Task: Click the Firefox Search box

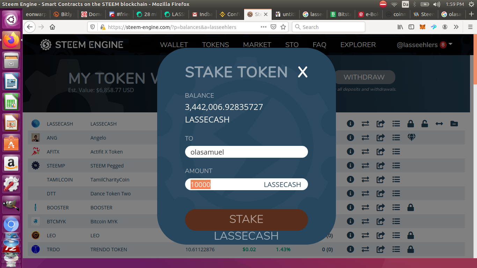Action: 328,27
